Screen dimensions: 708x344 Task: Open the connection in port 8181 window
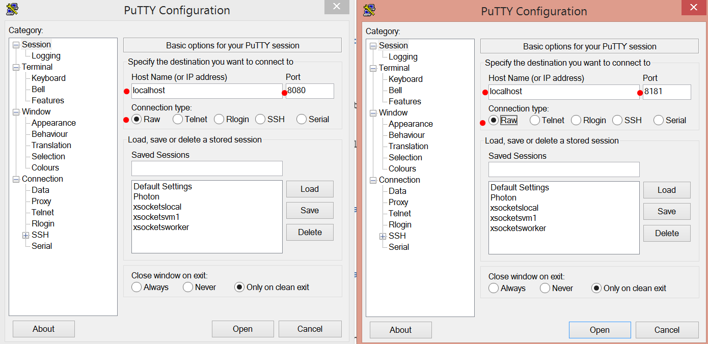tap(600, 330)
